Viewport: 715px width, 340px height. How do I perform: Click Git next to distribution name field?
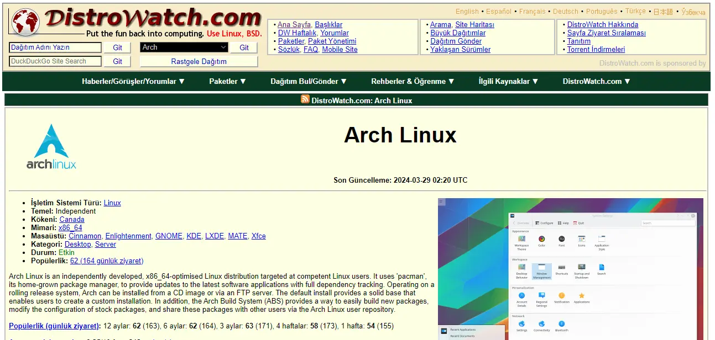[x=118, y=47]
